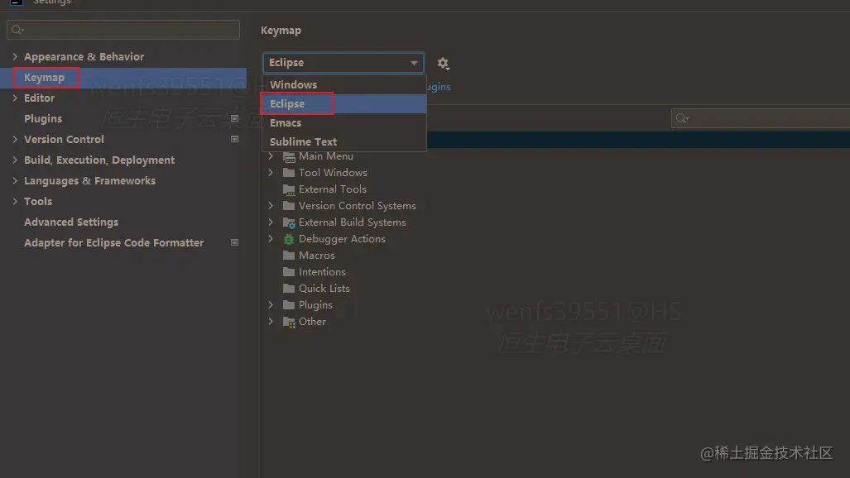Click the Intentions folder icon
The height and width of the screenshot is (478, 850).
pyautogui.click(x=289, y=272)
